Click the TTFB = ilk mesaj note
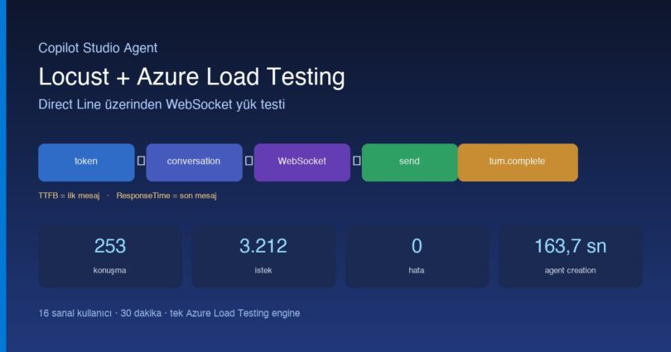Image resolution: width=671 pixels, height=352 pixels. pyautogui.click(x=69, y=195)
